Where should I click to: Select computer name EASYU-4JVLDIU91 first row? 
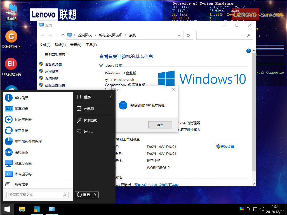coord(161,147)
